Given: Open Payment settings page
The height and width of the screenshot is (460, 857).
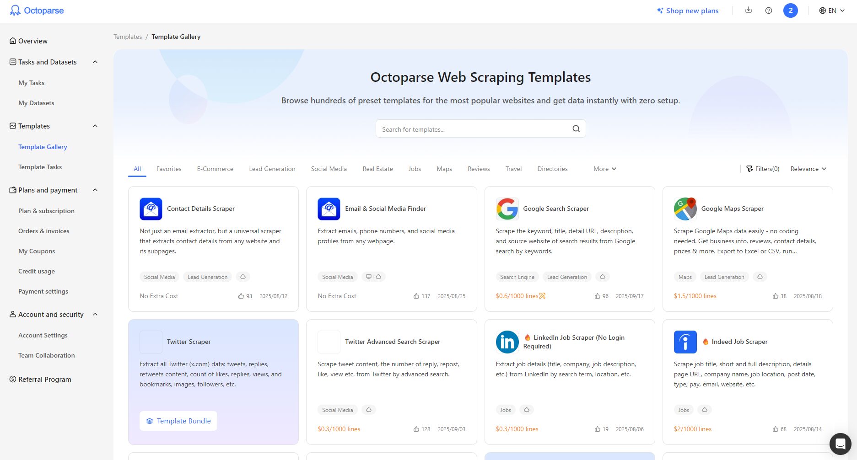Looking at the screenshot, I should click(43, 291).
